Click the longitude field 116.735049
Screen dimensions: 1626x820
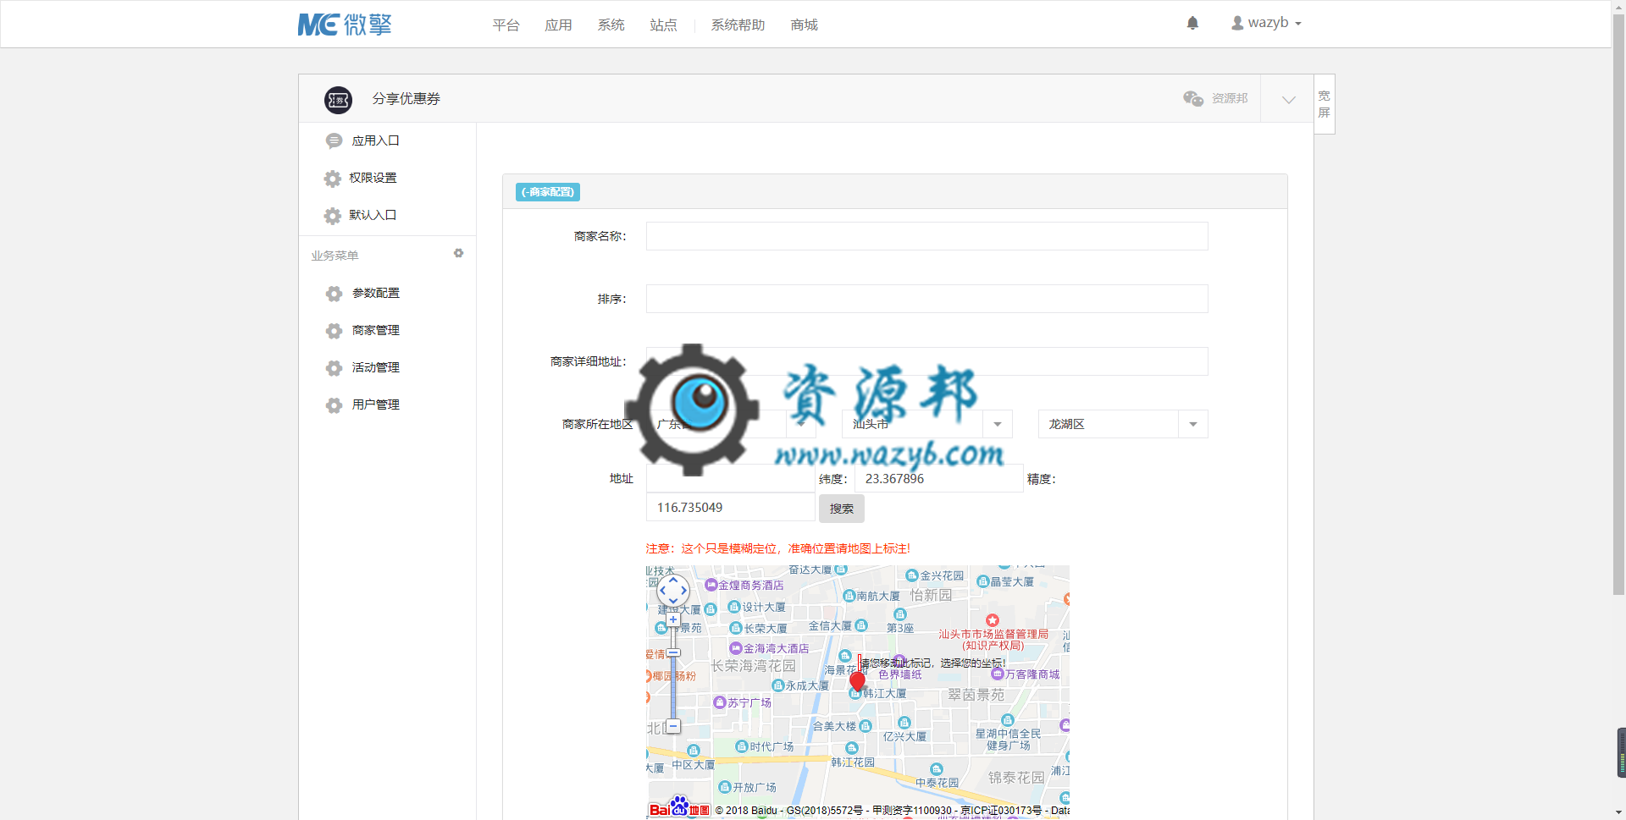tap(730, 507)
